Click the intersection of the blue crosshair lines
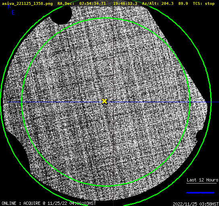Image resolution: width=219 pixels, height=206 pixels. 113,102
